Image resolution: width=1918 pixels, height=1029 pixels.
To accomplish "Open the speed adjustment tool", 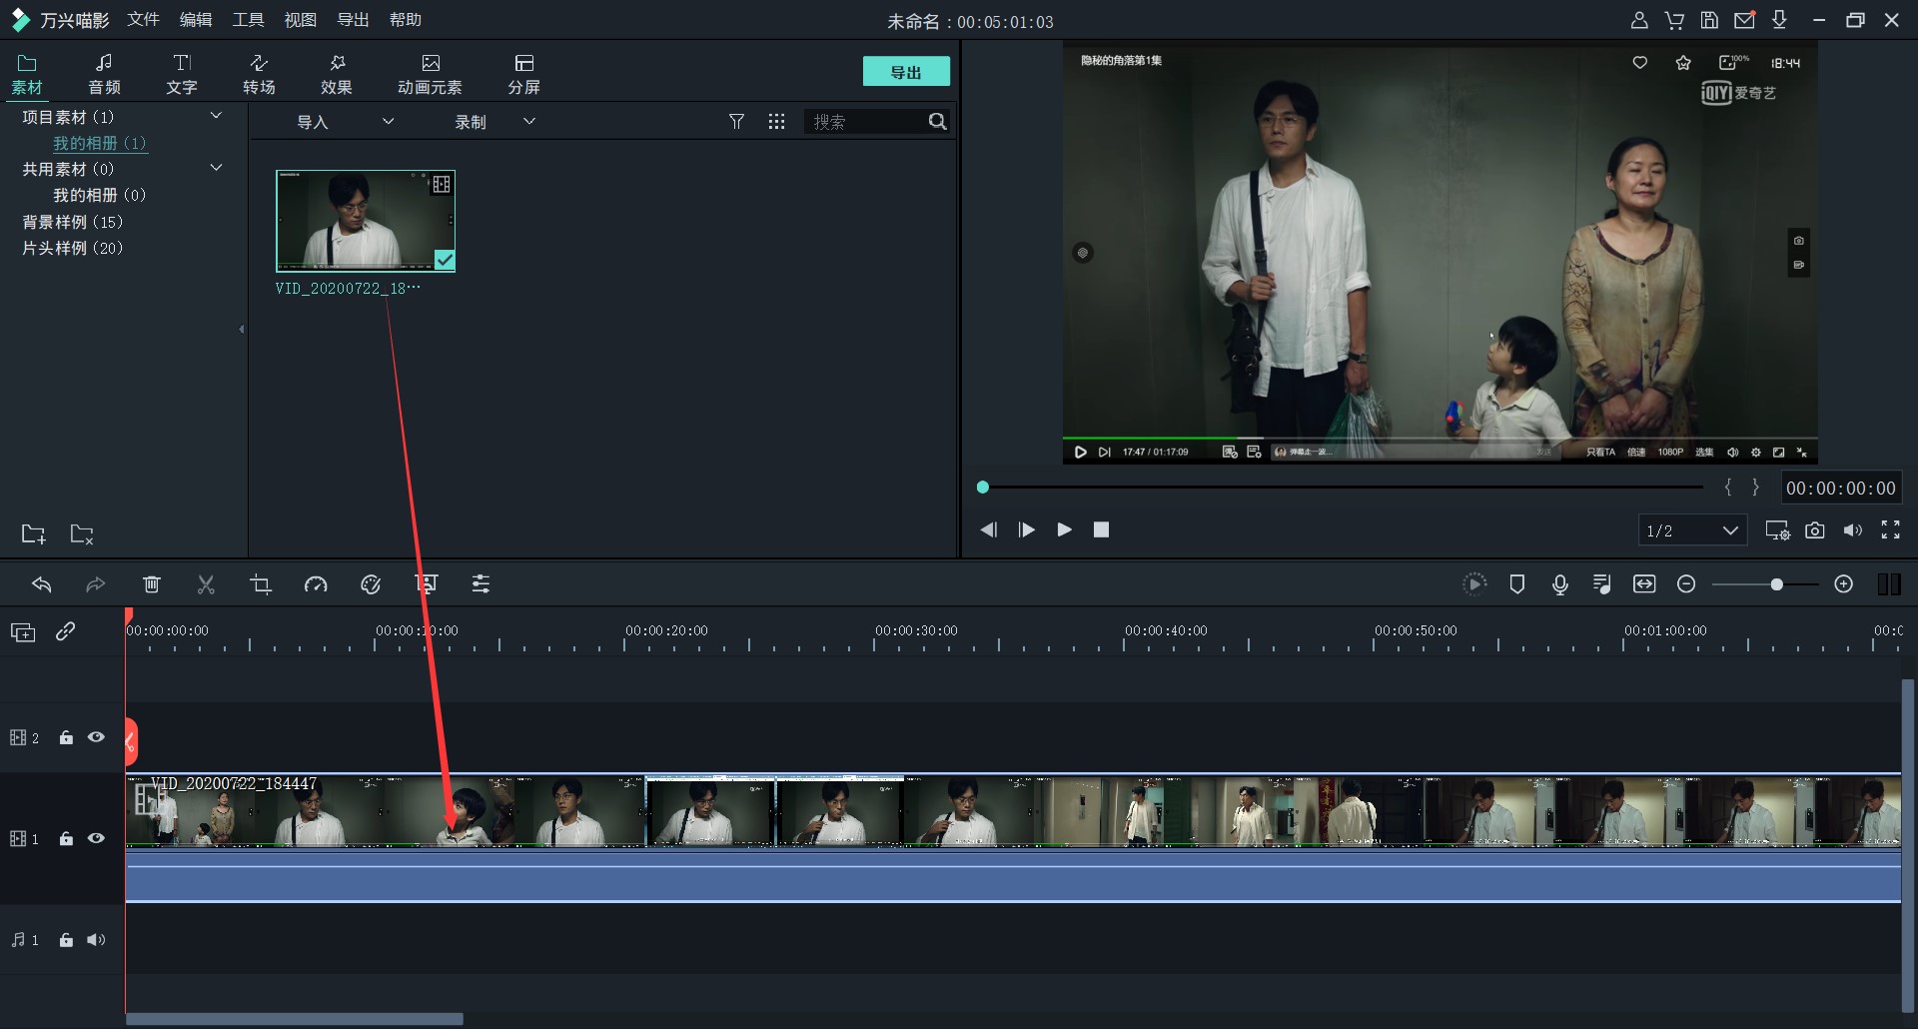I will 316,584.
